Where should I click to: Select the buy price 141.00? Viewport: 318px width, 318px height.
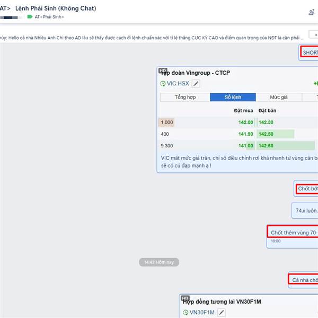click(x=245, y=146)
